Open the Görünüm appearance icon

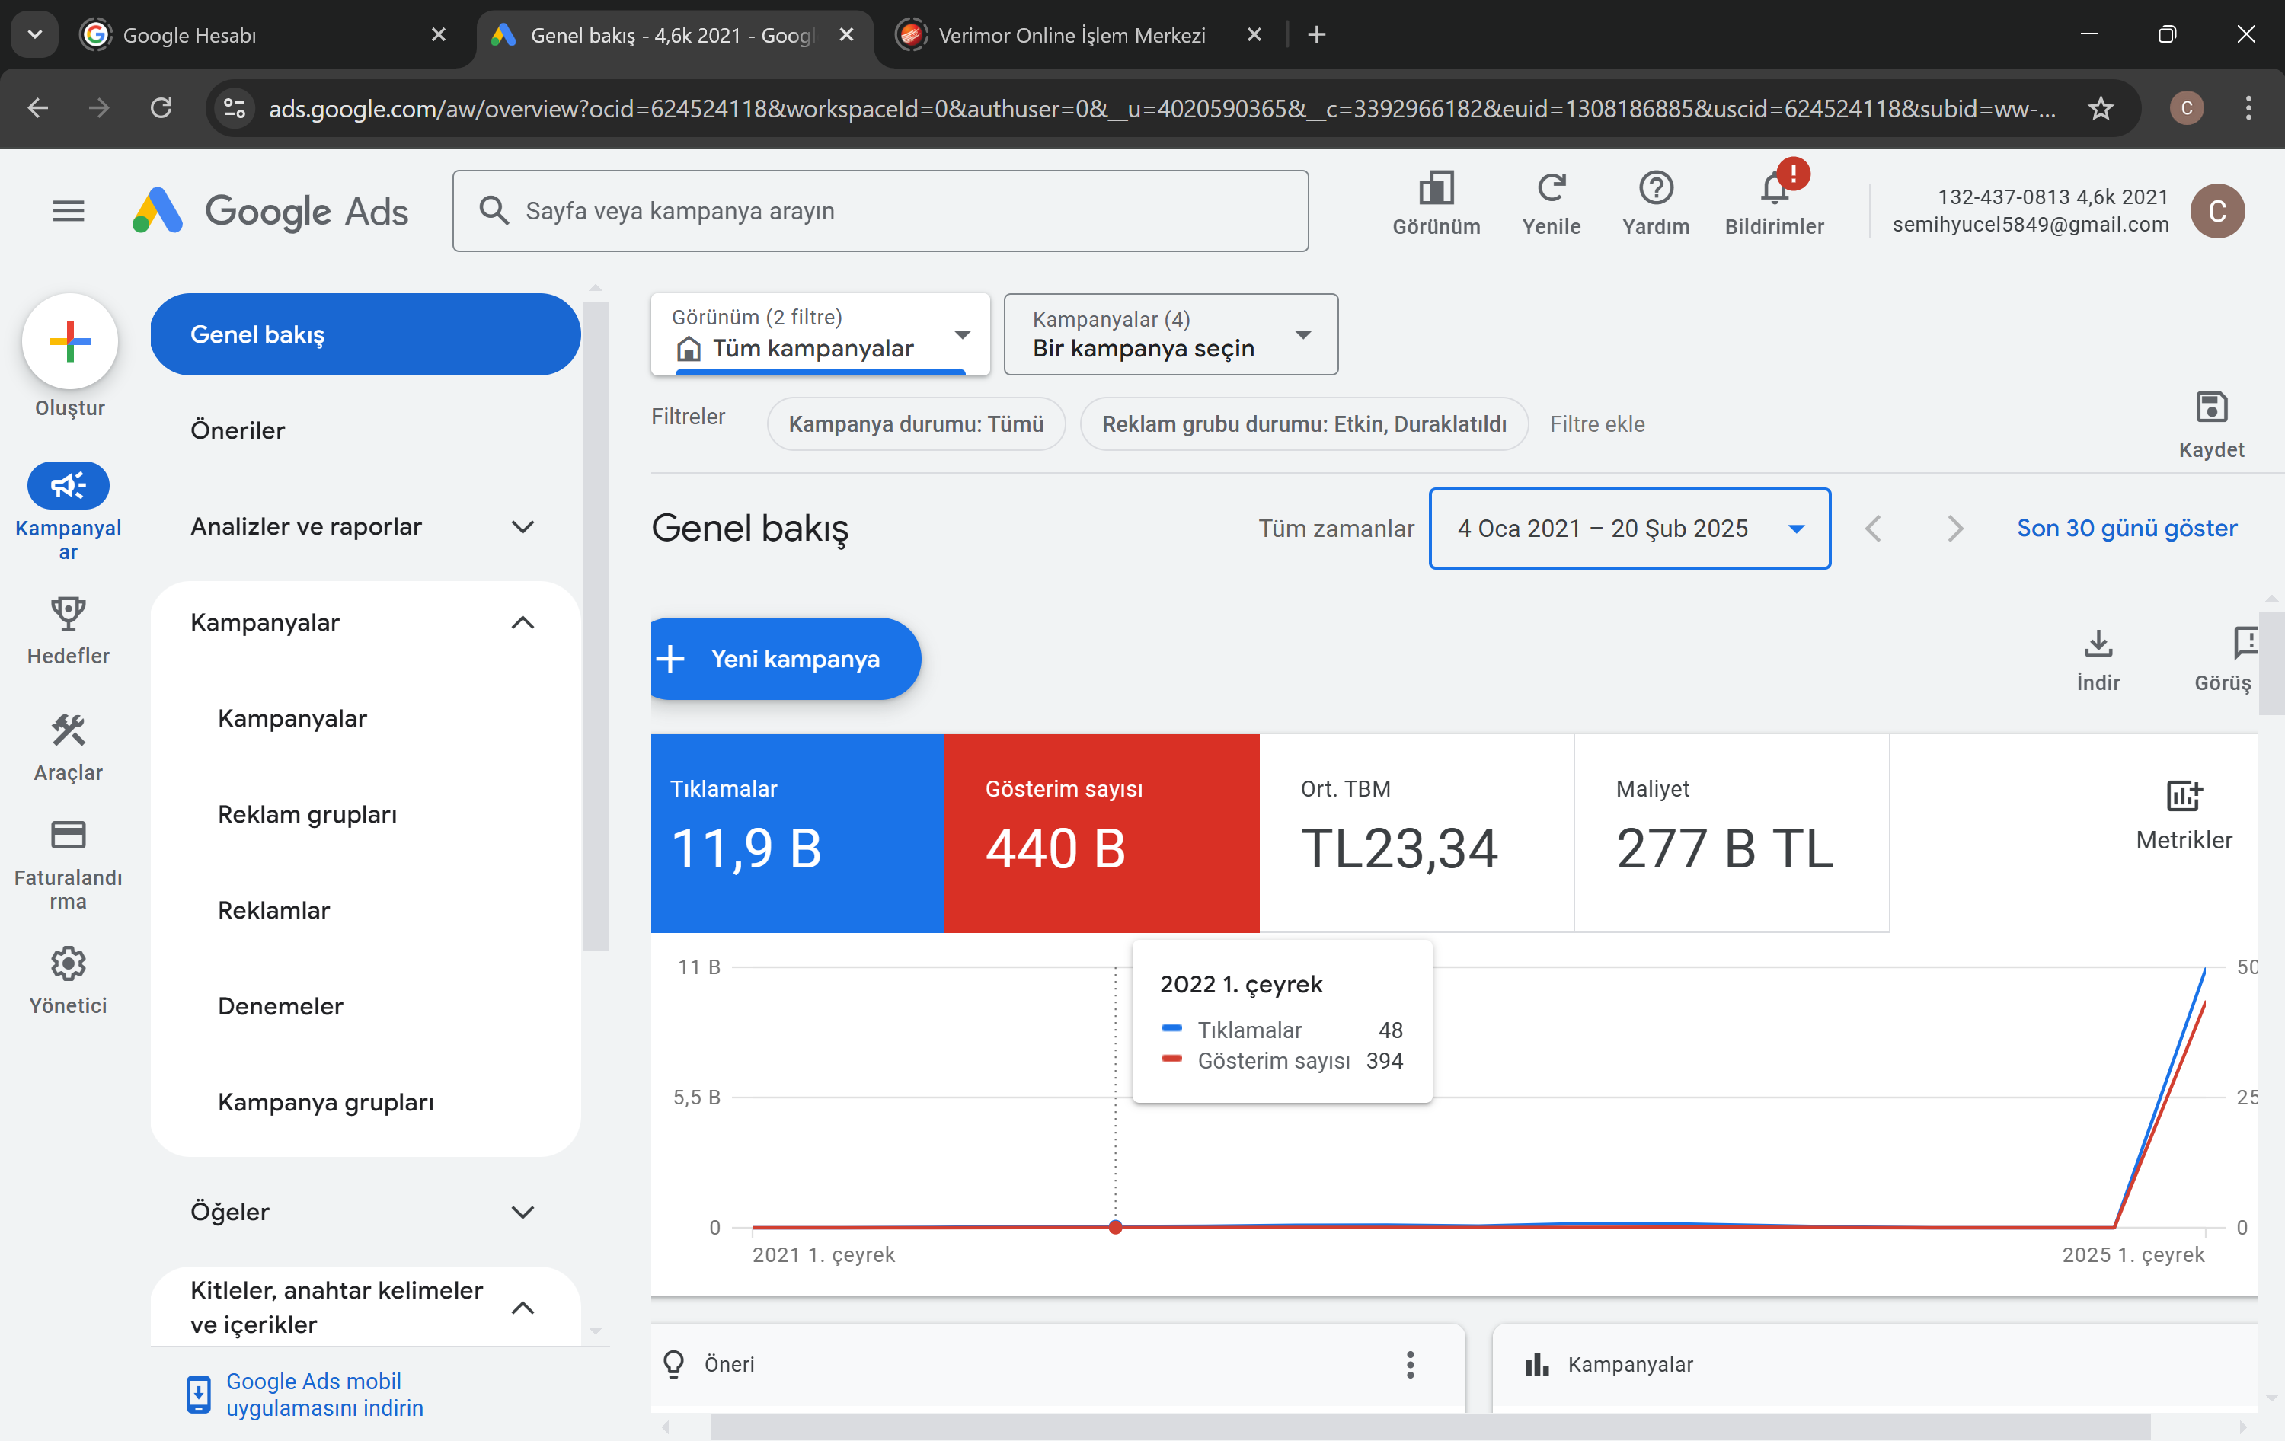point(1436,188)
